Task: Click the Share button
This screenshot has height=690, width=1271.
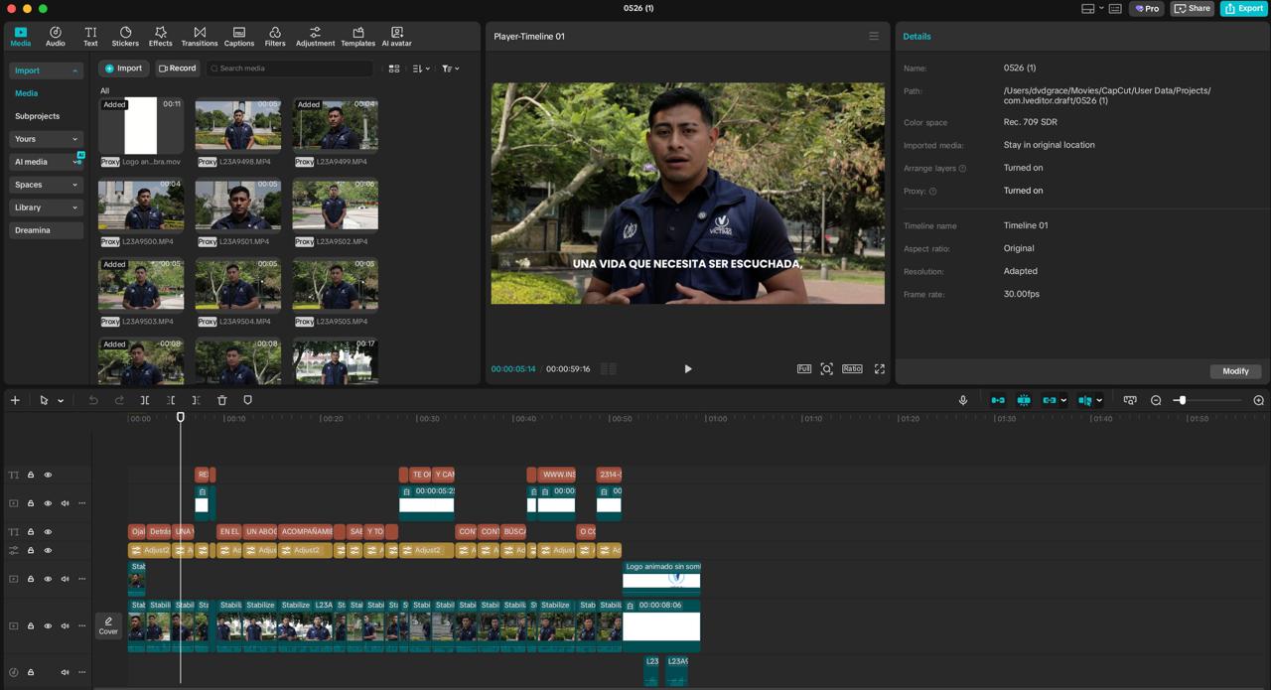Action: pyautogui.click(x=1193, y=8)
